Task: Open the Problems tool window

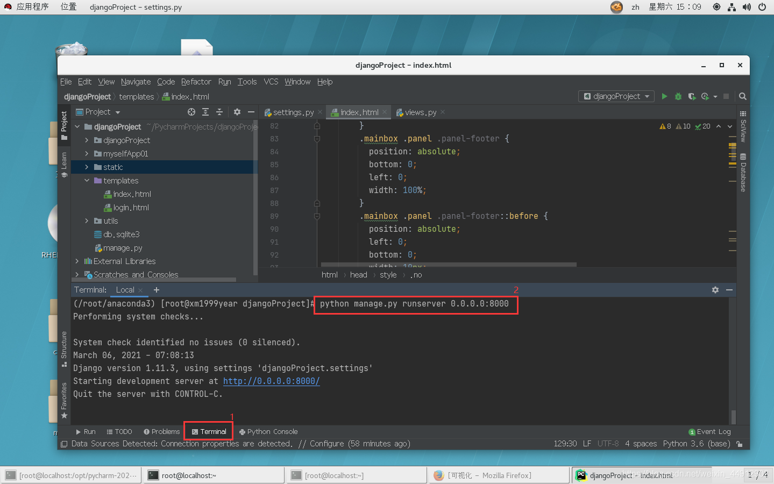Action: point(161,432)
